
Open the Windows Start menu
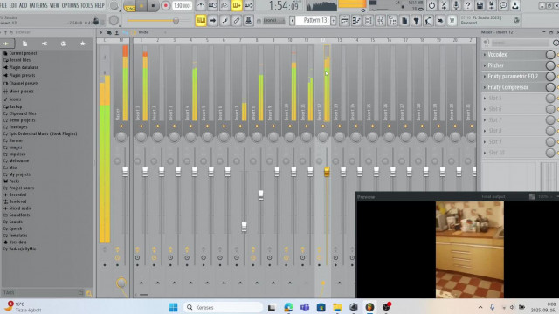pyautogui.click(x=173, y=307)
